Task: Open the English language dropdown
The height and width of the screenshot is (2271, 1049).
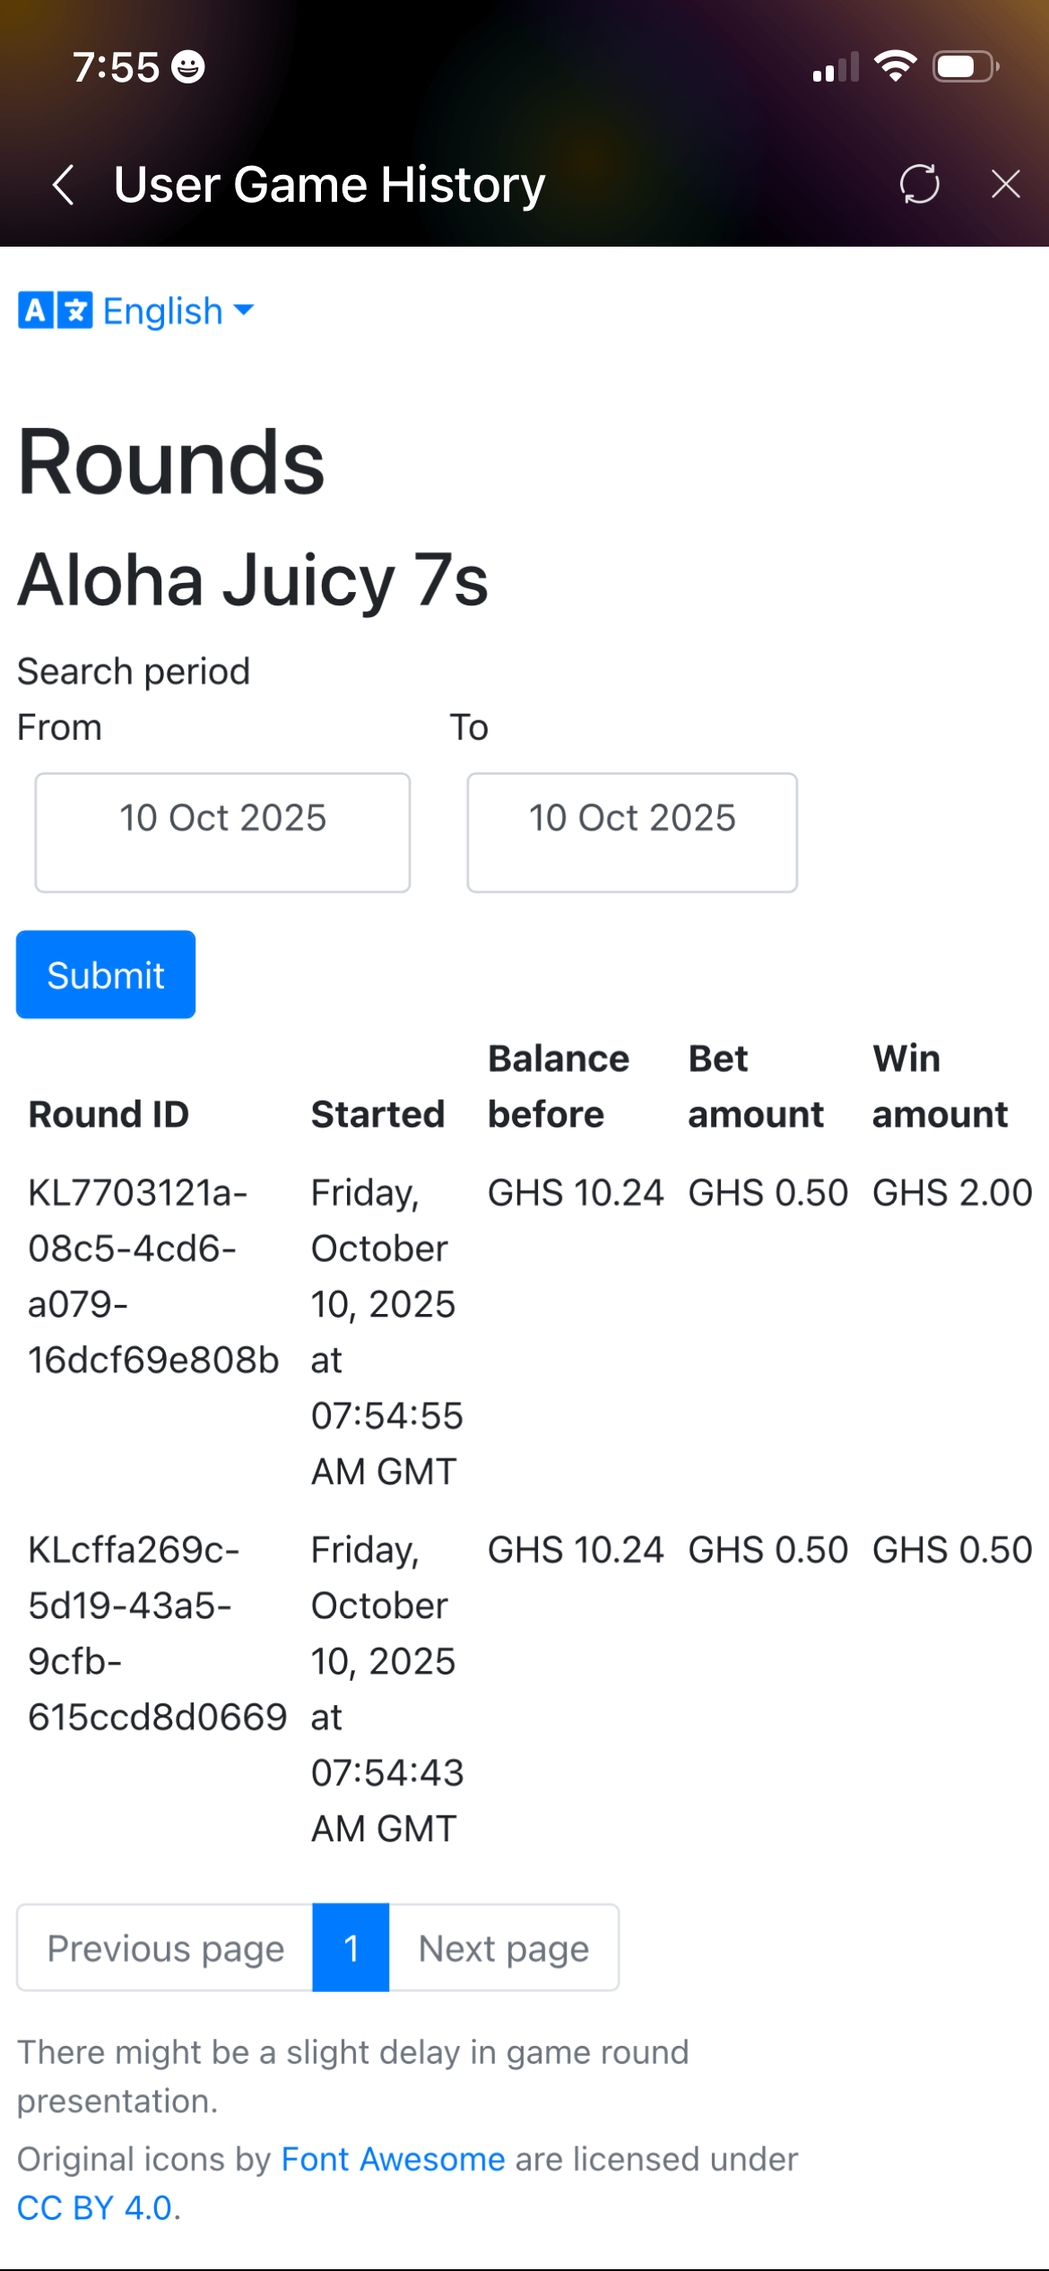Action: pos(178,311)
